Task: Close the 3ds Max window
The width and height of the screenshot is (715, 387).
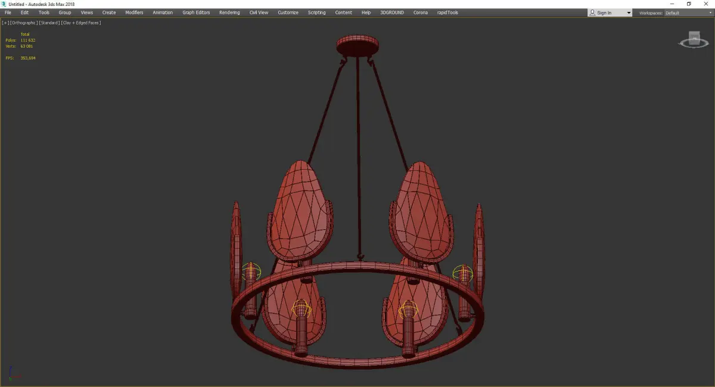Action: tap(705, 4)
